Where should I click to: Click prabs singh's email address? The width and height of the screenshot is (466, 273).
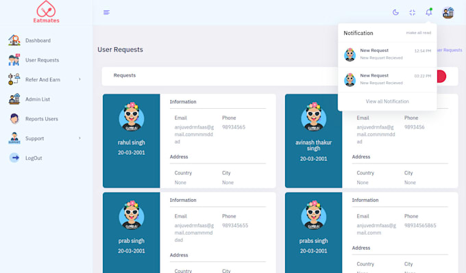[x=376, y=229]
